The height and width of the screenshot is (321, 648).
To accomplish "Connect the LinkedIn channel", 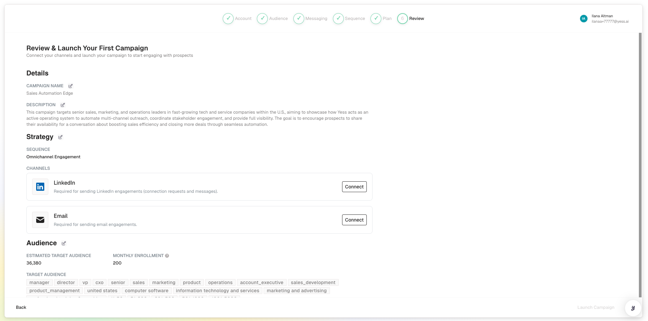I will pyautogui.click(x=354, y=187).
